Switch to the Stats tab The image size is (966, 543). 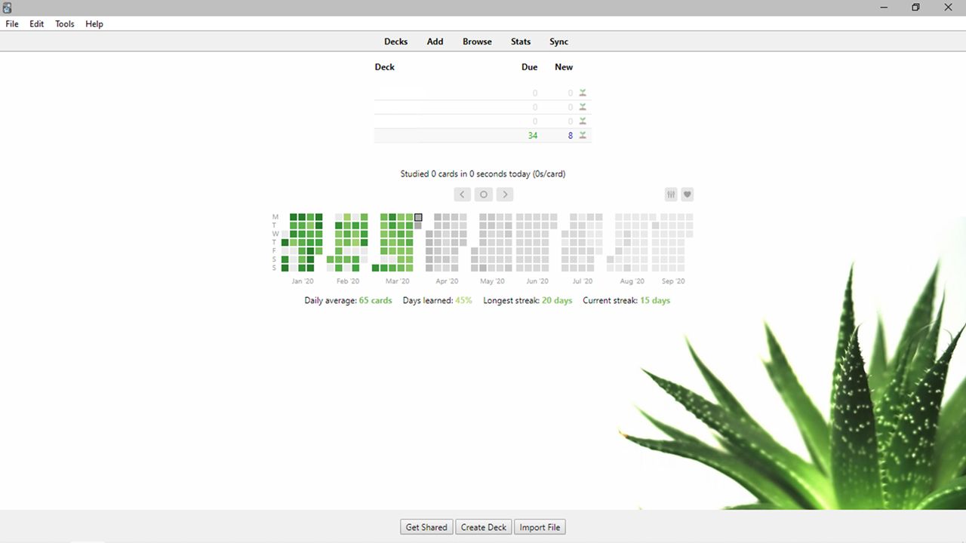pyautogui.click(x=520, y=41)
